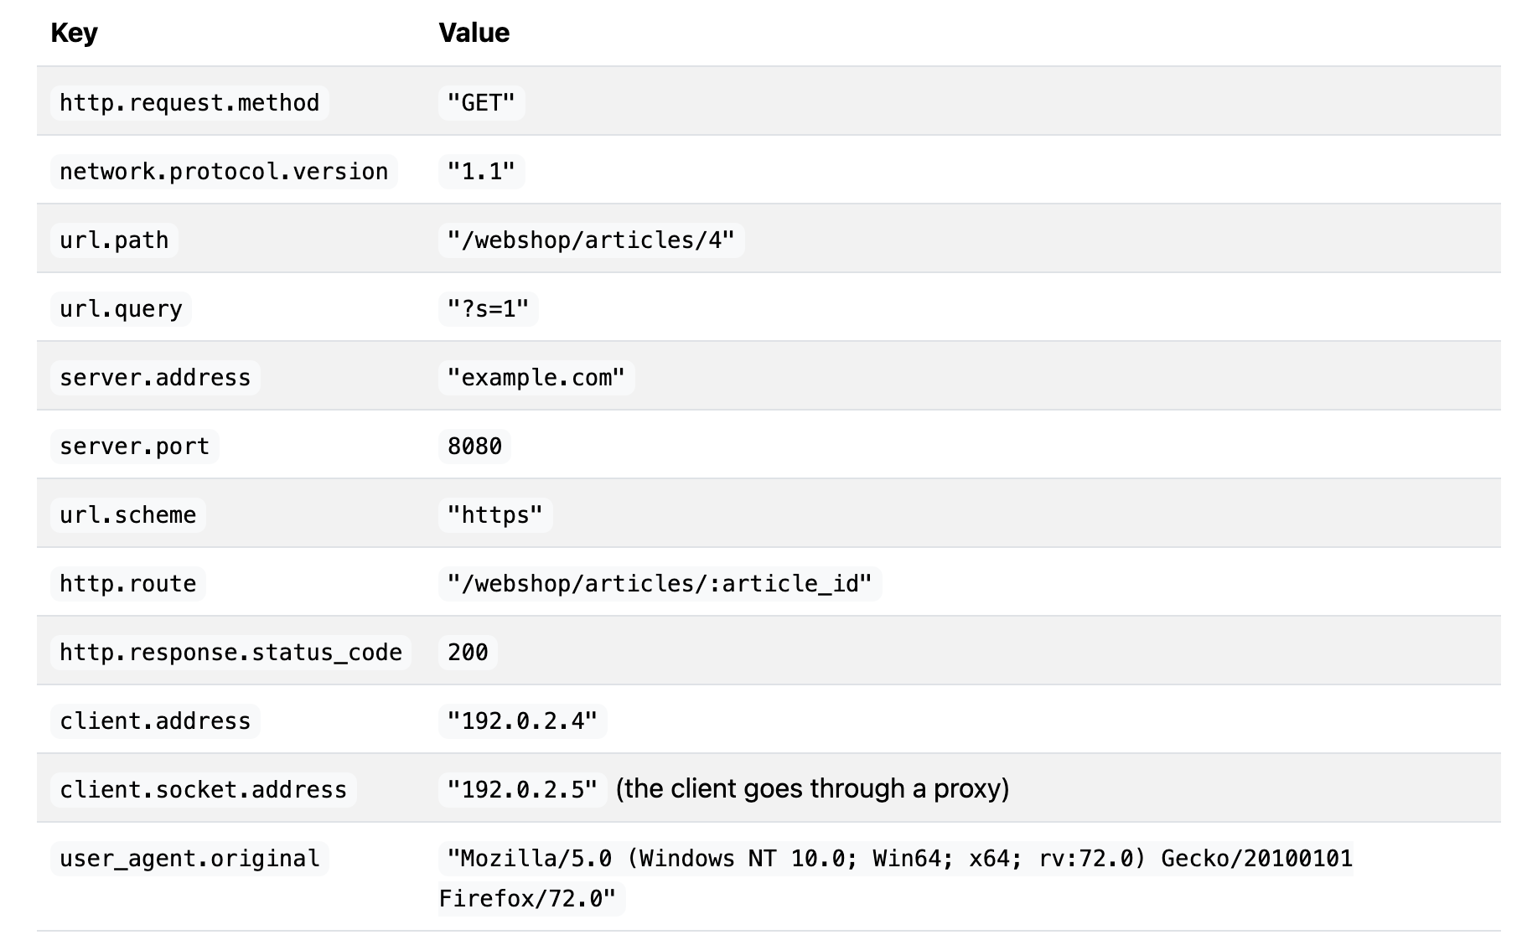Image resolution: width=1522 pixels, height=940 pixels.
Task: Click the url.query key label
Action: (x=121, y=308)
